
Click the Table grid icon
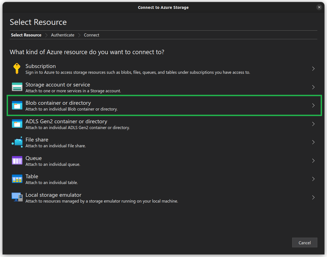coord(17,179)
